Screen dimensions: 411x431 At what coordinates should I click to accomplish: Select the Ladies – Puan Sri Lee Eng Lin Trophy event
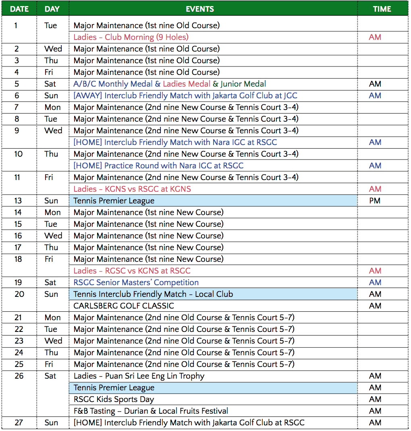[x=139, y=376]
